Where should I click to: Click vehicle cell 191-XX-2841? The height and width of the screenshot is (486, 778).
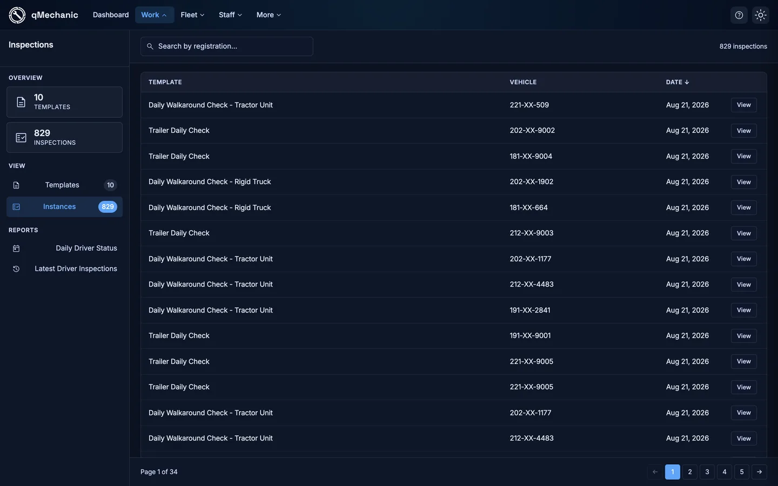point(530,310)
